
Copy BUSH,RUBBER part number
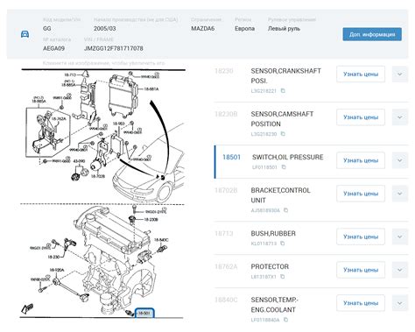pyautogui.click(x=282, y=244)
